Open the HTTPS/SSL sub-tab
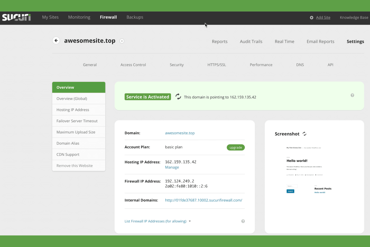370x247 pixels. [x=217, y=65]
